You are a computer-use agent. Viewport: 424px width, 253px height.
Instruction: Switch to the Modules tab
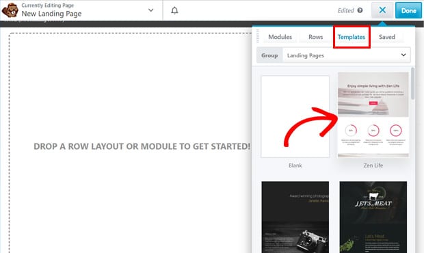[x=280, y=37]
